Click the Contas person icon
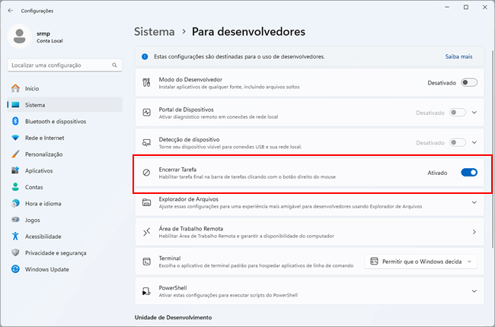This screenshot has width=495, height=327. click(x=15, y=186)
